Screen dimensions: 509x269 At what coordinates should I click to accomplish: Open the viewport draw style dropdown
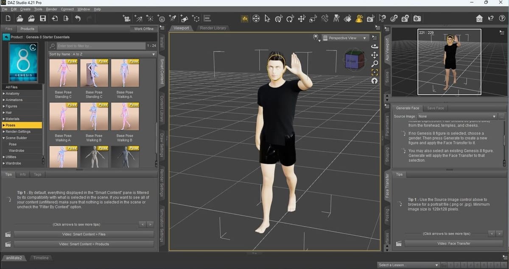tap(316, 38)
